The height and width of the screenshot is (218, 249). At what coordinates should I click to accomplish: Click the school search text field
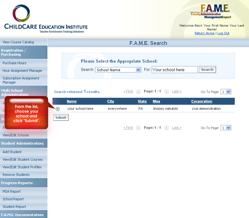[174, 70]
